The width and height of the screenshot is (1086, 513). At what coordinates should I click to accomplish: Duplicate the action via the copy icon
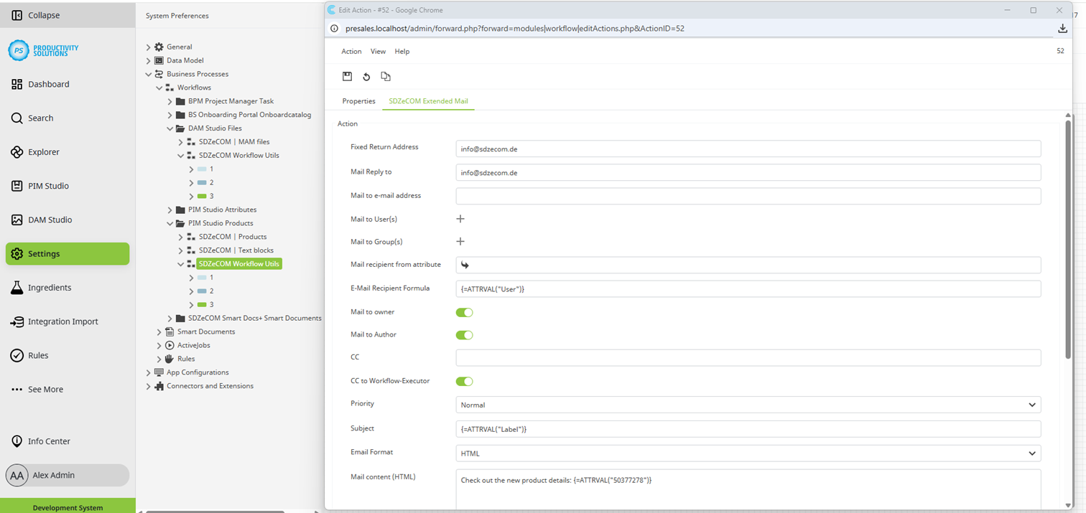[x=386, y=76]
